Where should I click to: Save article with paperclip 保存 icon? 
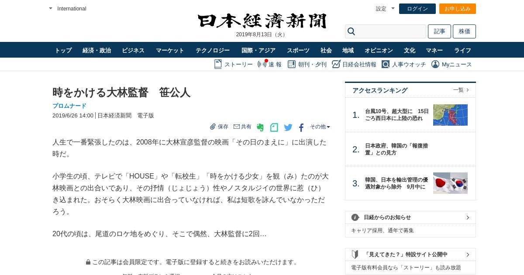click(213, 127)
